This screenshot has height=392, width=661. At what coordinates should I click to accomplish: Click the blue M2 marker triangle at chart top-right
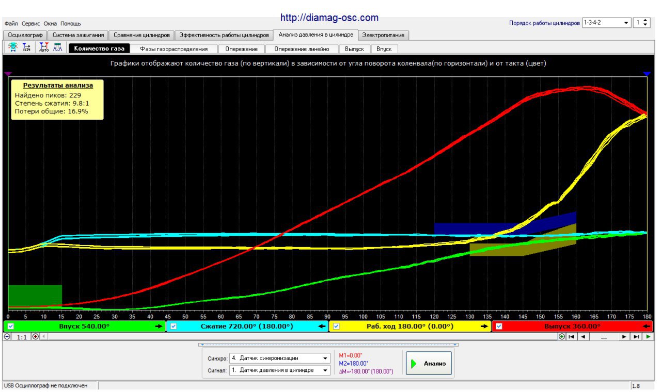[x=647, y=74]
